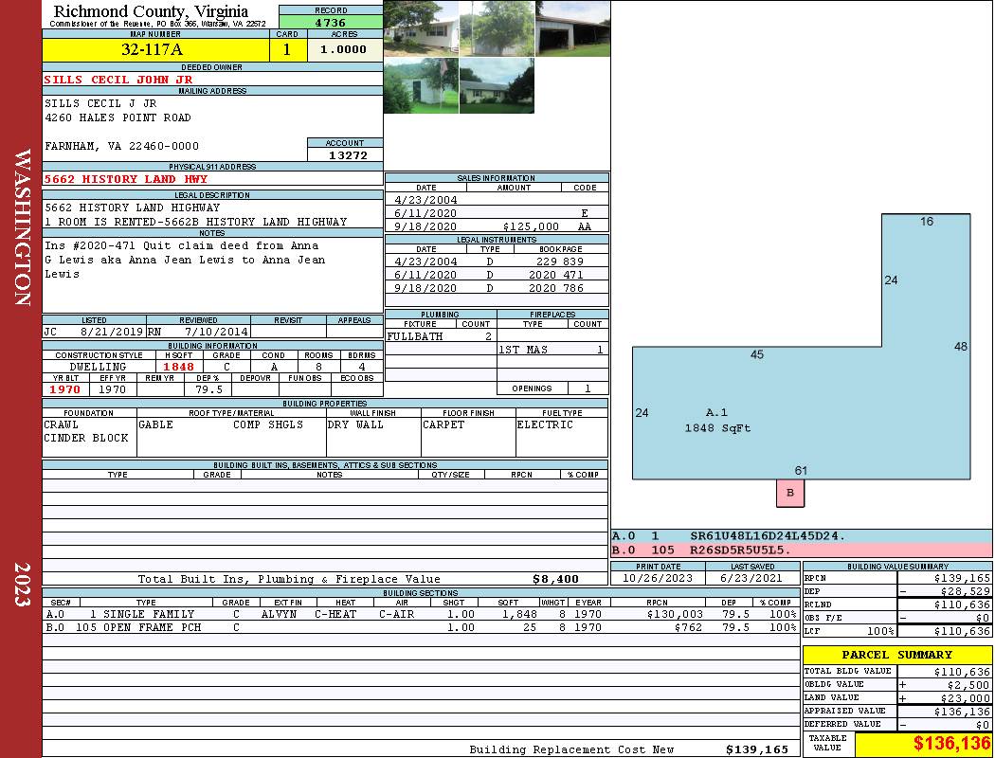
Task: Click the green record number 4736
Action: tap(331, 22)
